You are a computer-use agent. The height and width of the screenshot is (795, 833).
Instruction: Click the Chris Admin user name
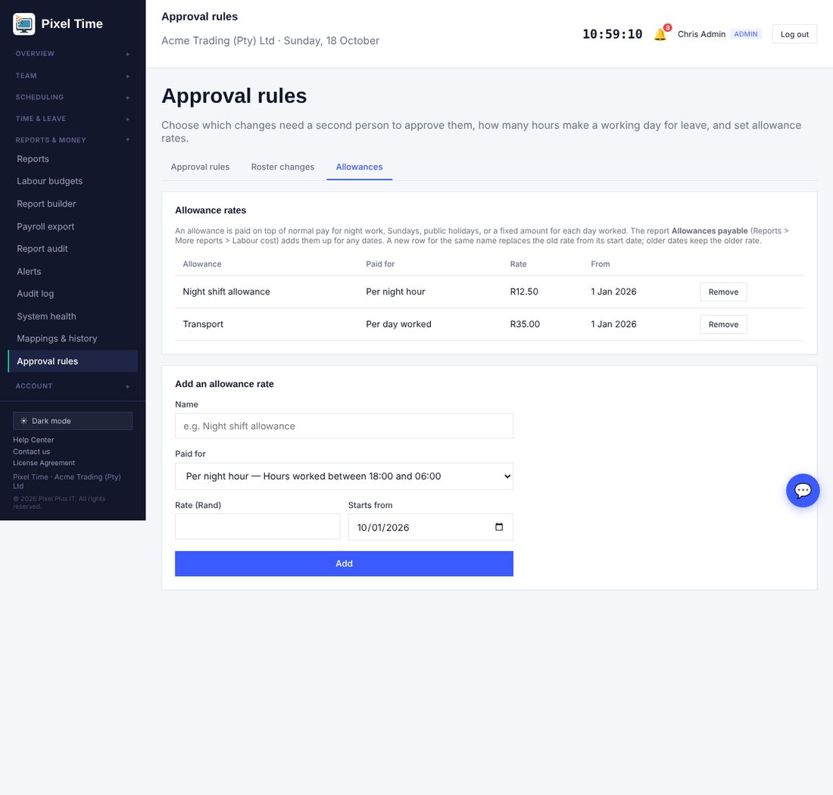(701, 35)
